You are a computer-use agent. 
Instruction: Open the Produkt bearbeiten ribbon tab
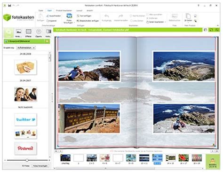coord(64,10)
